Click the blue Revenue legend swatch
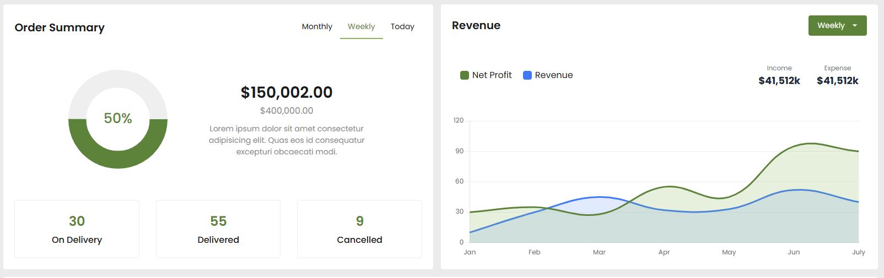 pos(527,75)
